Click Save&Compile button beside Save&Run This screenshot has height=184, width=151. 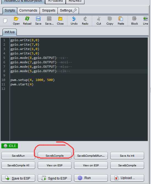click(54, 156)
